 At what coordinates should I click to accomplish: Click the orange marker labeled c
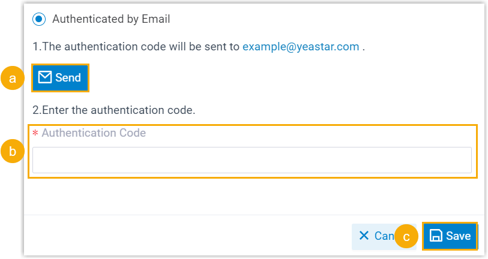click(x=406, y=236)
